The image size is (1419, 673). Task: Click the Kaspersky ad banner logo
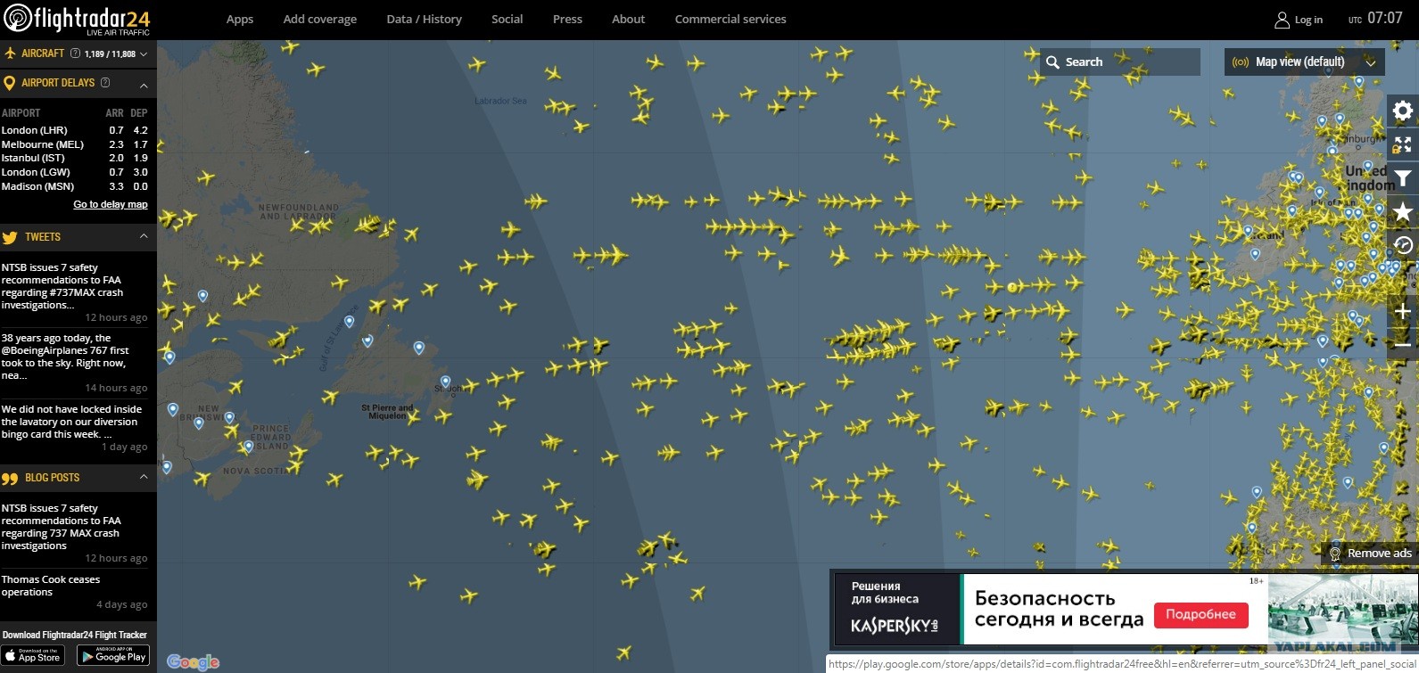pyautogui.click(x=895, y=625)
